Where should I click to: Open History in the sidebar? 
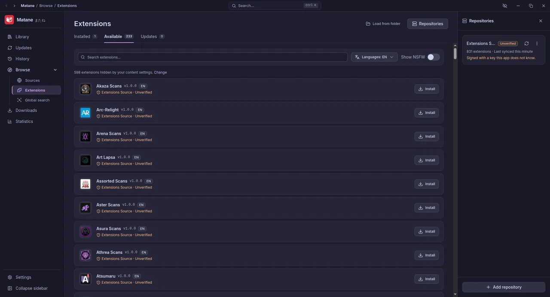click(x=32, y=59)
